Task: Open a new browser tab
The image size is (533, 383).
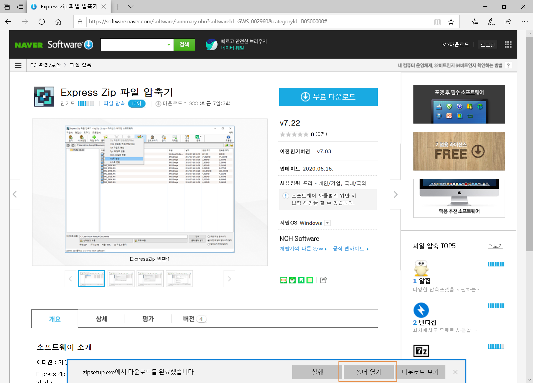Action: [118, 7]
